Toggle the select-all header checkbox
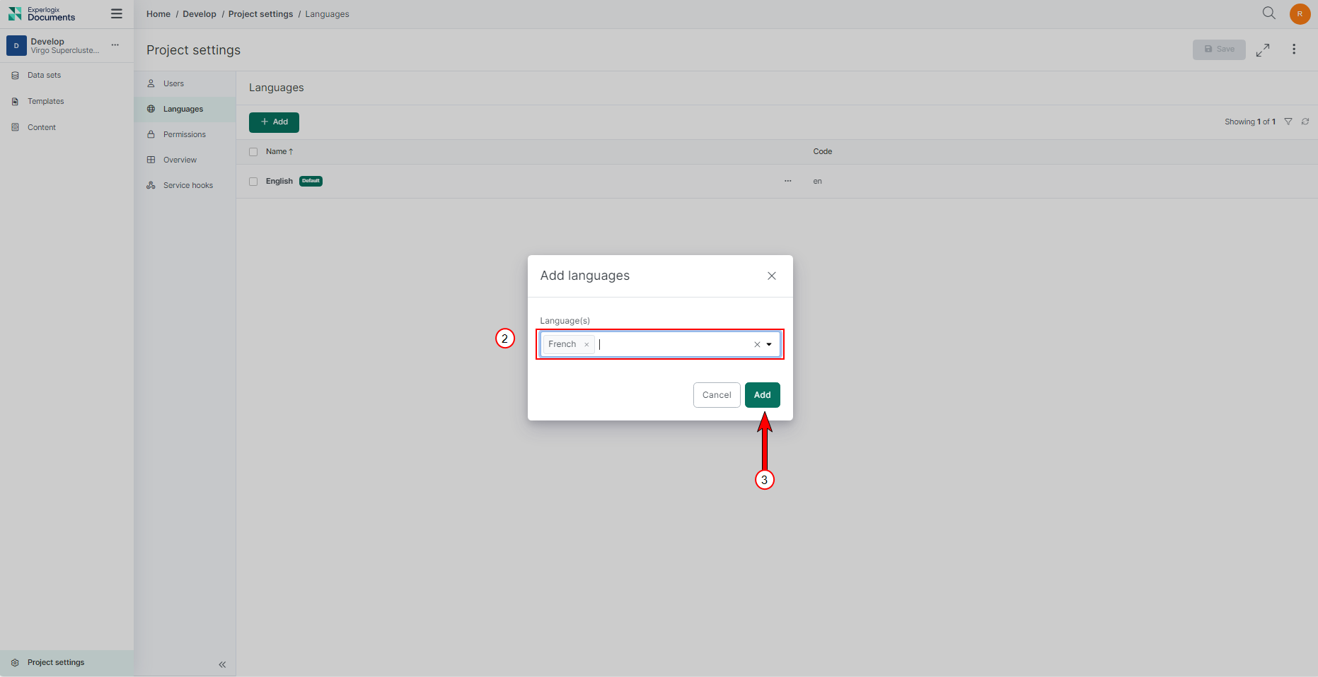This screenshot has height=677, width=1318. tap(253, 152)
